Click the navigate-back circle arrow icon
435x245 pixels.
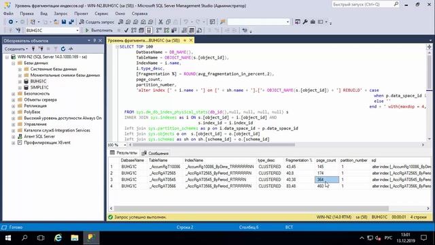[x=11, y=22]
